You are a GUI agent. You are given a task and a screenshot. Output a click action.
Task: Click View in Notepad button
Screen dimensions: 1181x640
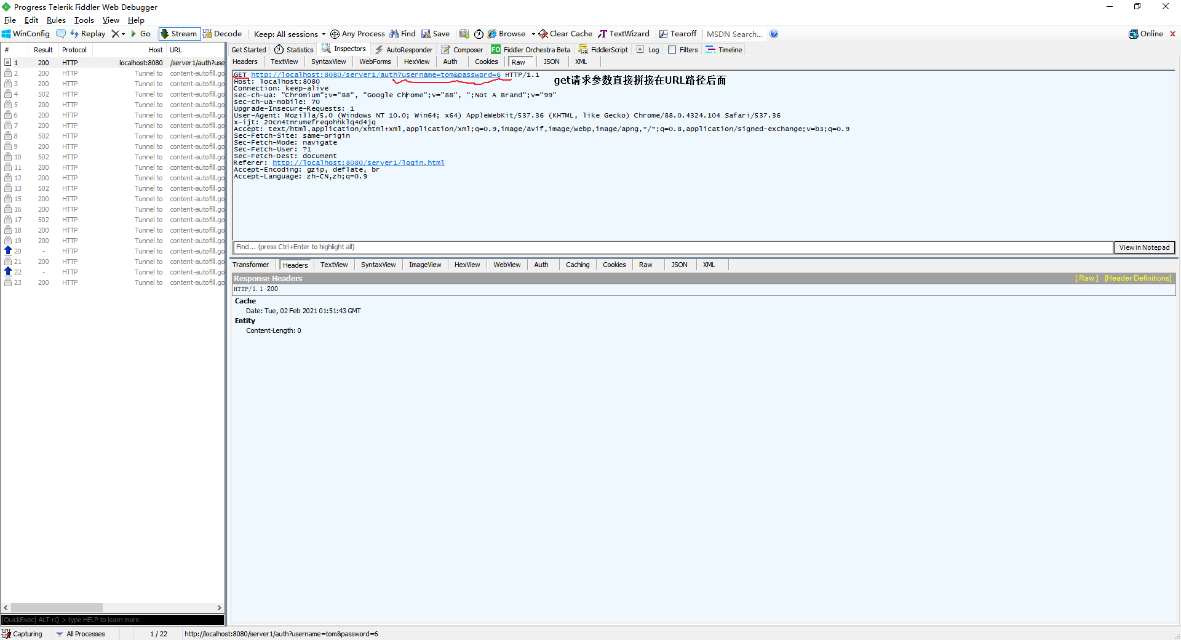(x=1144, y=247)
